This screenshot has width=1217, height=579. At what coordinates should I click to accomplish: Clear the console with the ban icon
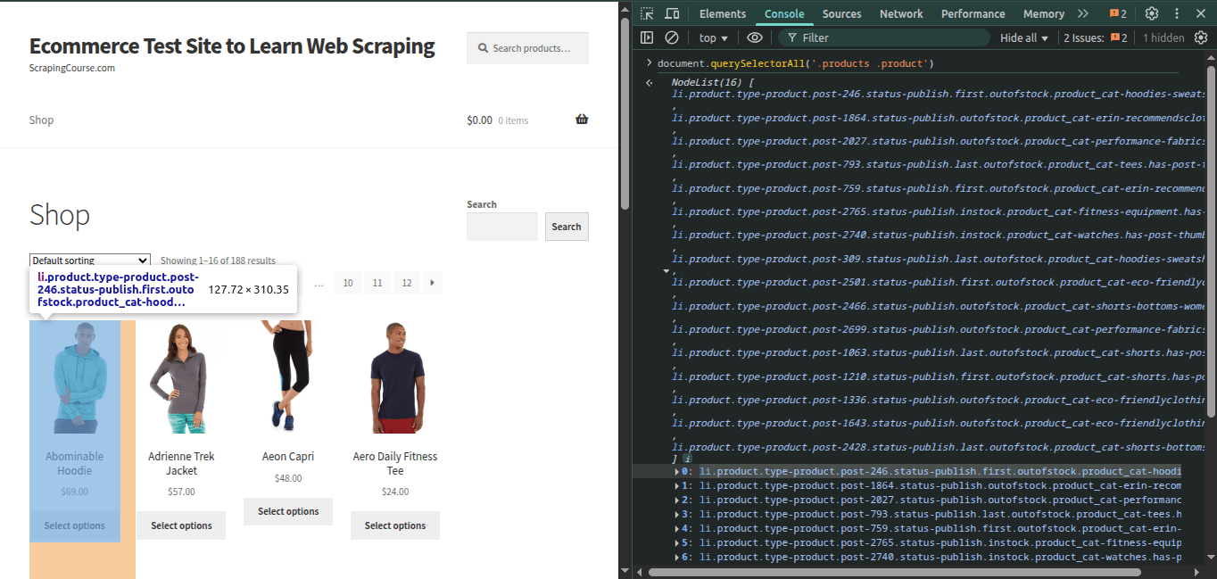point(672,37)
